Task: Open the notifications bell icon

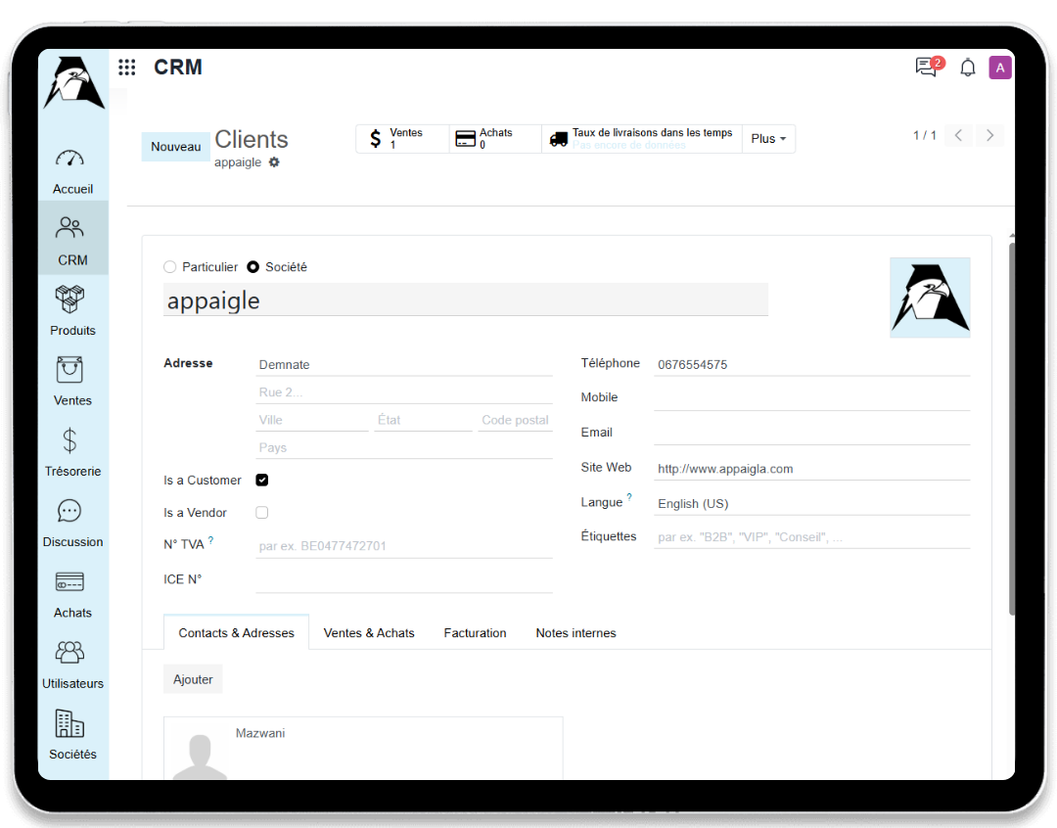Action: point(967,68)
